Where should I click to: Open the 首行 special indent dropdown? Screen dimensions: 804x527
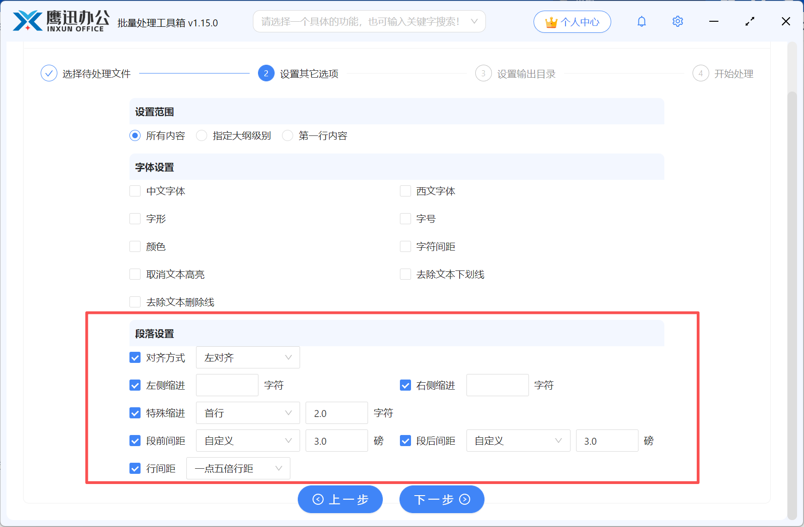click(x=248, y=413)
